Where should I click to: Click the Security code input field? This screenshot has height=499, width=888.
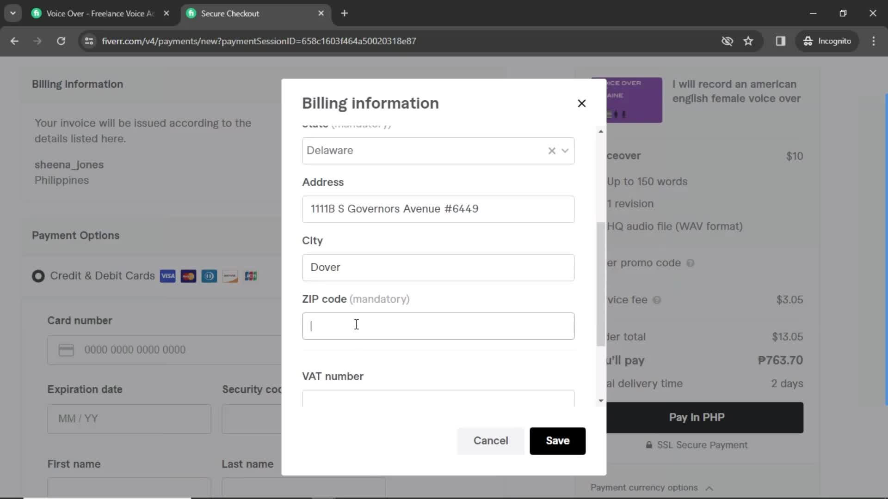pyautogui.click(x=252, y=419)
